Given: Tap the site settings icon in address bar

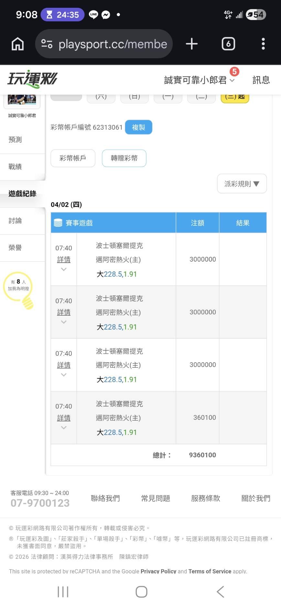Looking at the screenshot, I should (x=47, y=44).
